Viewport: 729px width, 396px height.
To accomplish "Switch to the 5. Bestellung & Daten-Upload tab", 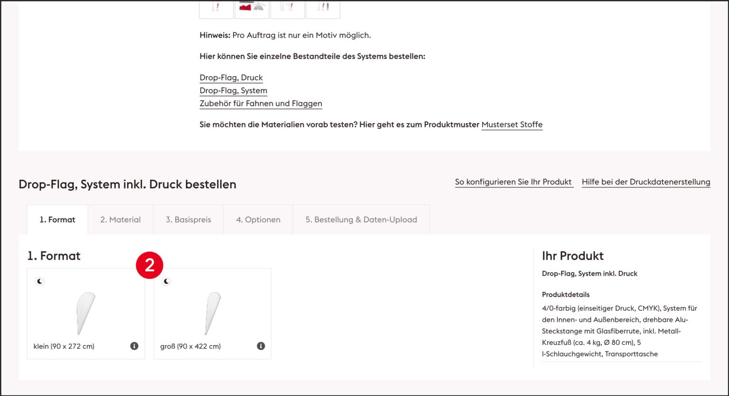I will 362,220.
